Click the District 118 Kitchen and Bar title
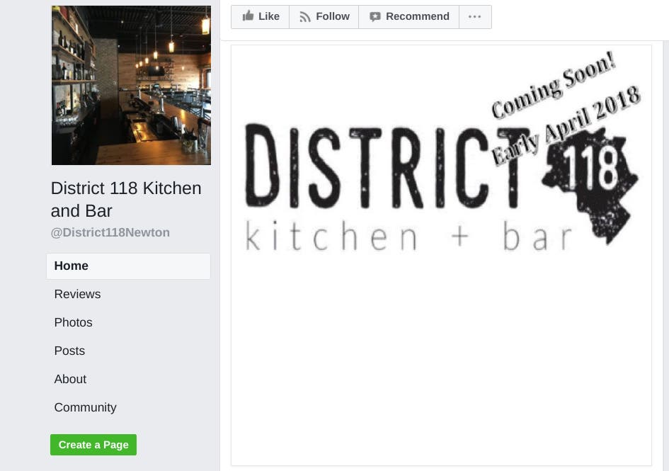This screenshot has width=669, height=471. click(x=126, y=200)
